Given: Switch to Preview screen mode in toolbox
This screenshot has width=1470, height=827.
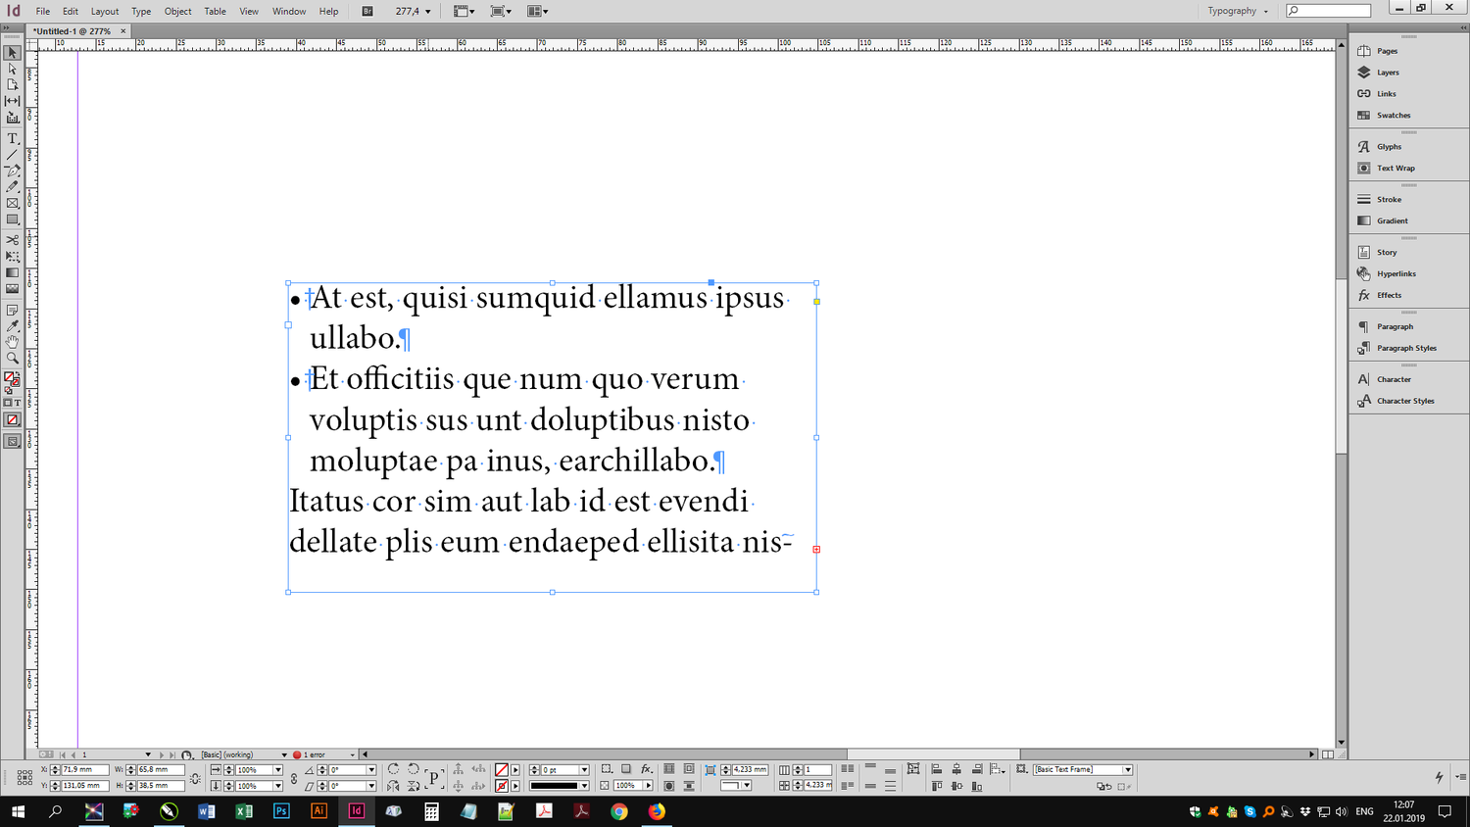Looking at the screenshot, I should tap(12, 442).
